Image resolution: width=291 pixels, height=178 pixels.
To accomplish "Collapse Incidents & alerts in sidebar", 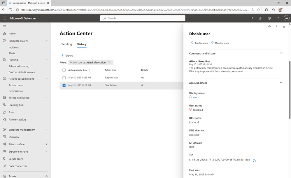I will (47, 41).
